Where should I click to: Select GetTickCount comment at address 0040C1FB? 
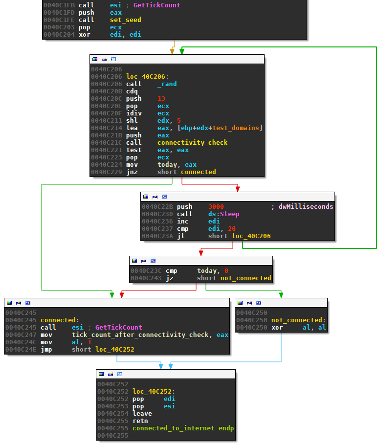[x=156, y=5]
